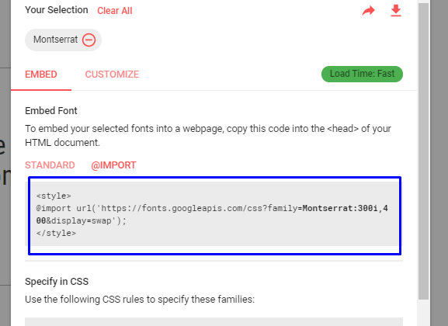The height and width of the screenshot is (326, 448).
Task: Click the closing </style> tag line
Action: (x=56, y=233)
